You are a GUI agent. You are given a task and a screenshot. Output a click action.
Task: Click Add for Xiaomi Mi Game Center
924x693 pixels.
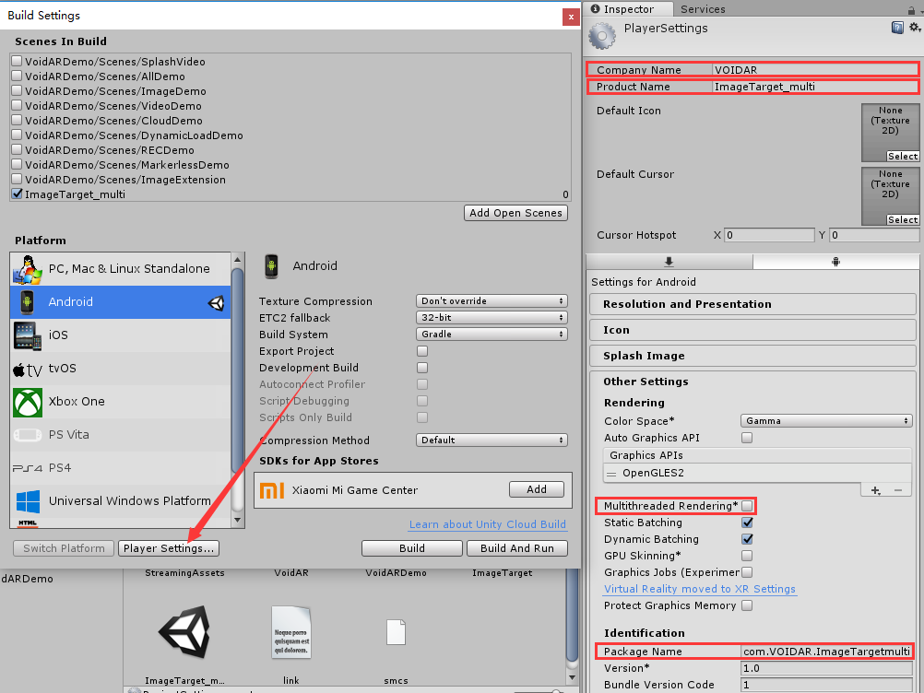(537, 490)
